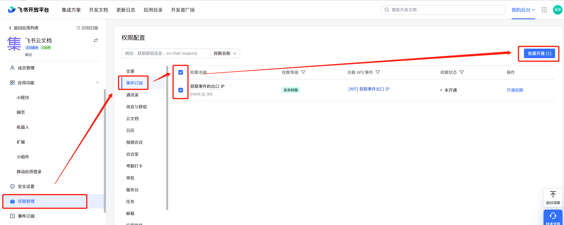Uncheck the 获取事件的出口 IP checkbox

(x=181, y=90)
